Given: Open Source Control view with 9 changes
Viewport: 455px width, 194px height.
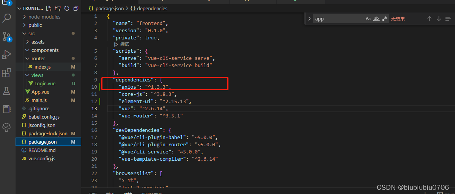Looking at the screenshot, I should pos(7,37).
